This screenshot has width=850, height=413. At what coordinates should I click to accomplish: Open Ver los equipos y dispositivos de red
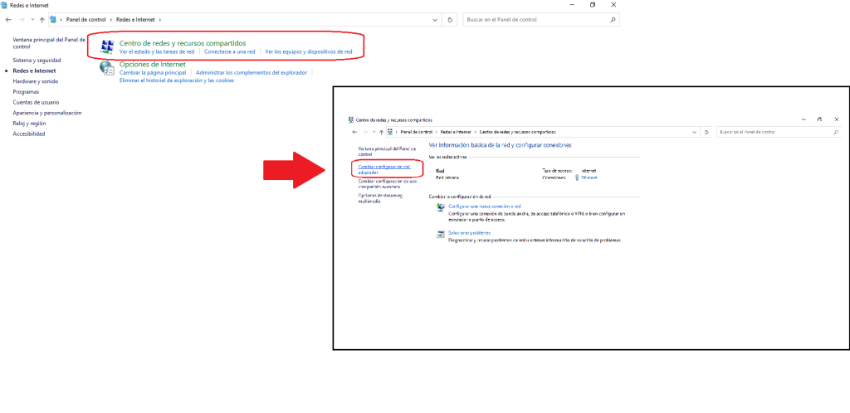tap(308, 51)
